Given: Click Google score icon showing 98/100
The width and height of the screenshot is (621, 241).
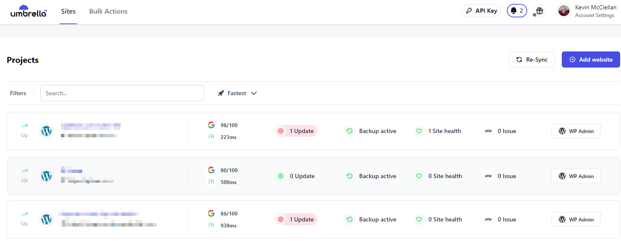Looking at the screenshot, I should [x=211, y=125].
